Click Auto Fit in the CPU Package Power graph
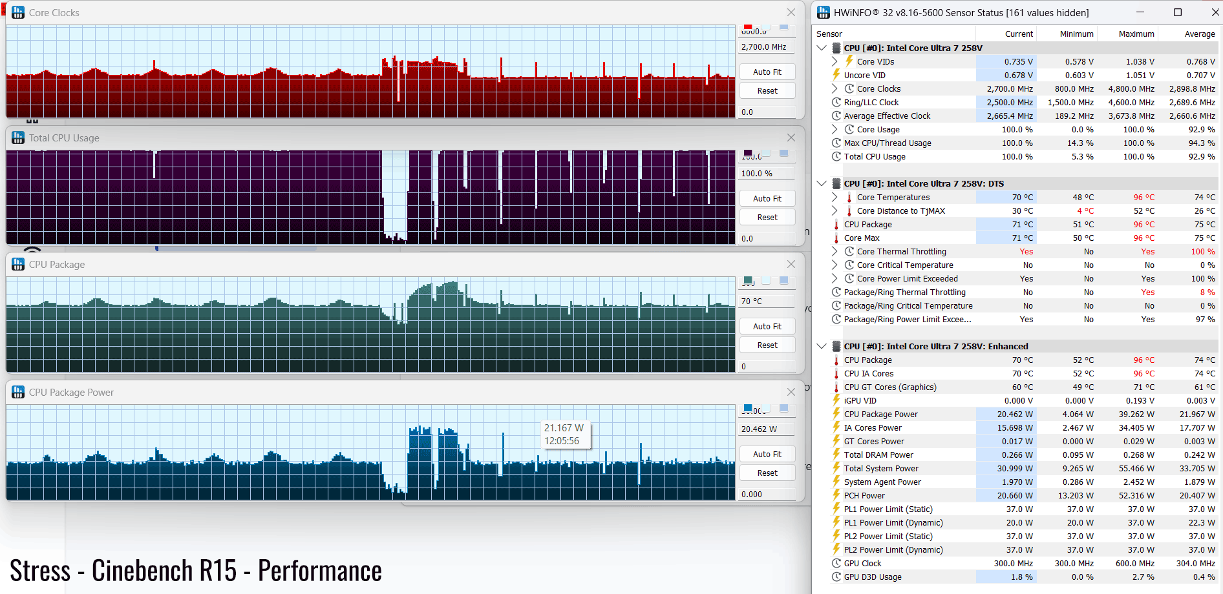Screen dimensions: 1223x594 [767, 454]
